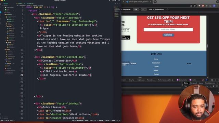The height and width of the screenshot is (123, 219).
Task: Click the webcam overlay video circle
Action: (x=196, y=102)
